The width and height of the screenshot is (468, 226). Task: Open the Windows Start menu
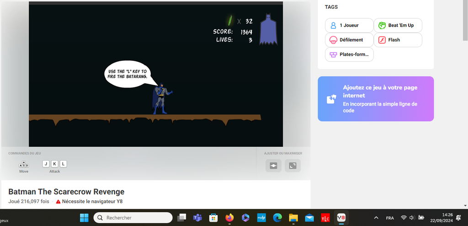[x=85, y=218]
